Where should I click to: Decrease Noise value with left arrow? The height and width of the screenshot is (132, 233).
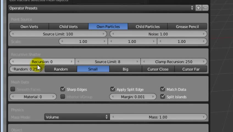(113, 34)
